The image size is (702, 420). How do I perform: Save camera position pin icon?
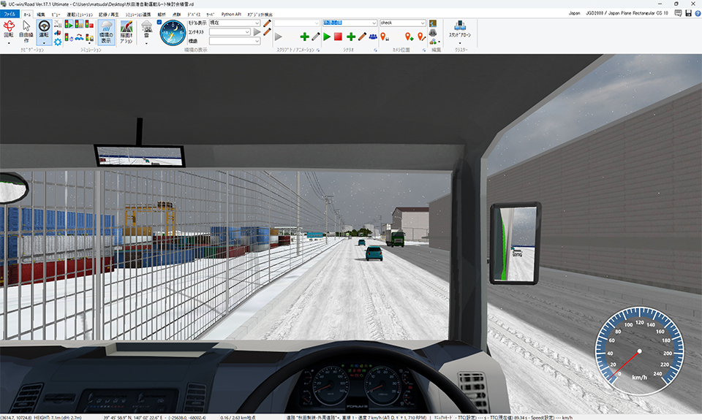pos(385,37)
